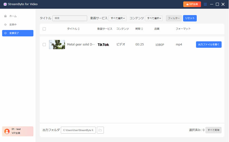Click the 動画サービス column header
Viewport: 229px width, 142px height.
[x=105, y=29]
